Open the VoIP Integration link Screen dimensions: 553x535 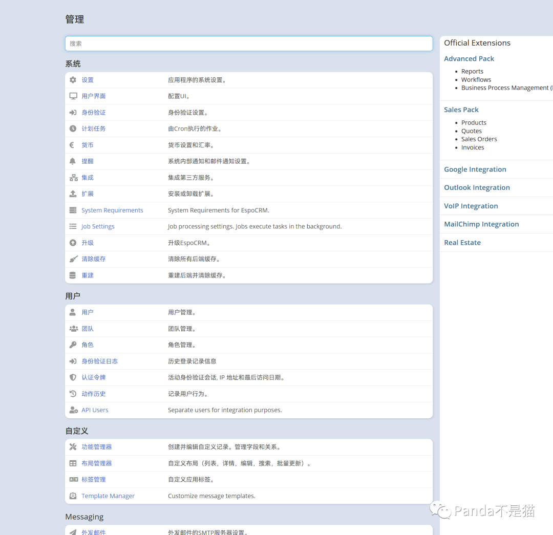click(x=471, y=206)
